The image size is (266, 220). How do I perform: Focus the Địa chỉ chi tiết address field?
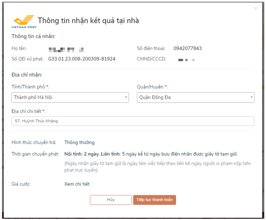133,121
